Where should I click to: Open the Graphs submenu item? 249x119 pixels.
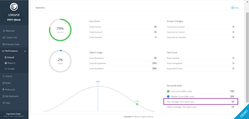10,69
